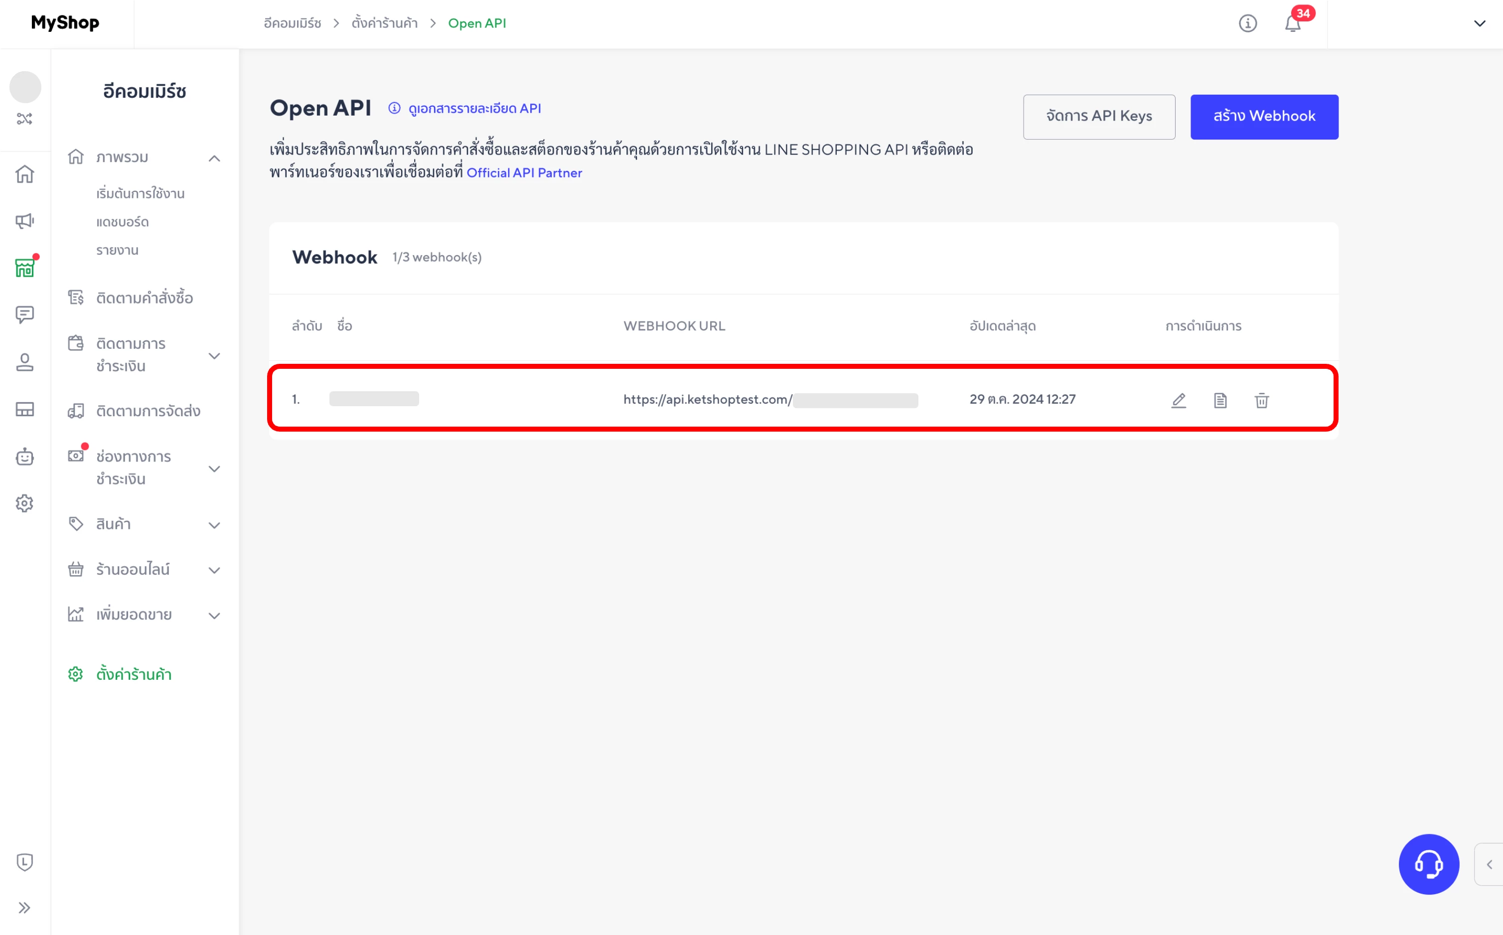
Task: Expand the left rail with double-arrow icon
Action: coord(25,907)
